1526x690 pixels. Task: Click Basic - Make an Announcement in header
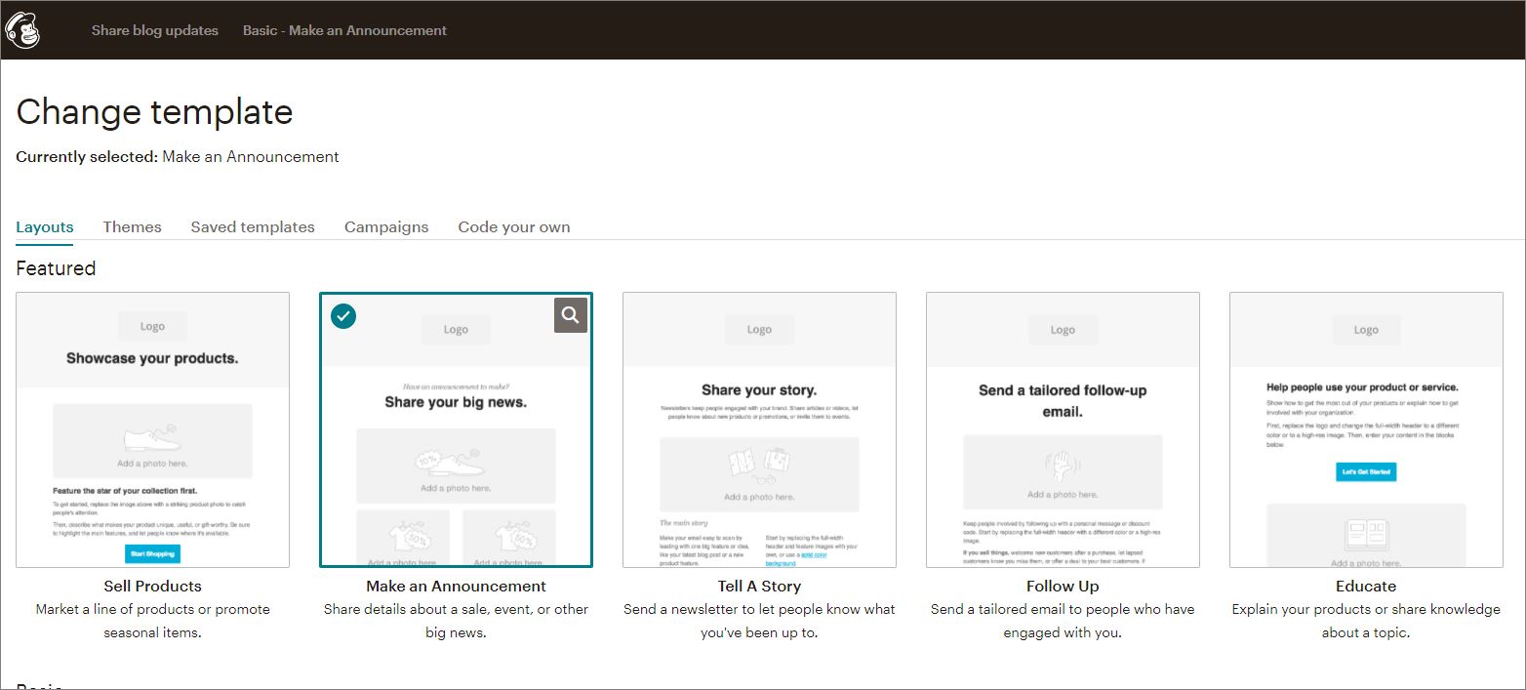[x=344, y=30]
